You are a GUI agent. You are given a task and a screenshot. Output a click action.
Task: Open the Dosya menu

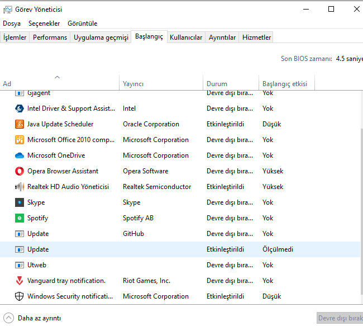tap(12, 23)
